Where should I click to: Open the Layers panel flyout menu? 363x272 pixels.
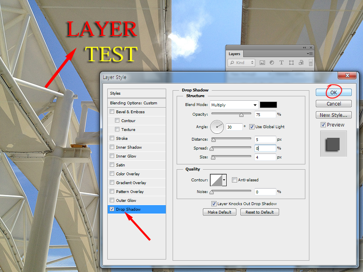click(x=310, y=54)
